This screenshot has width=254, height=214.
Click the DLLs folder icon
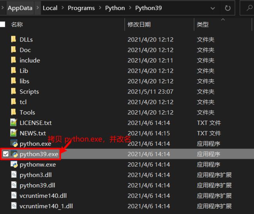(x=13, y=40)
